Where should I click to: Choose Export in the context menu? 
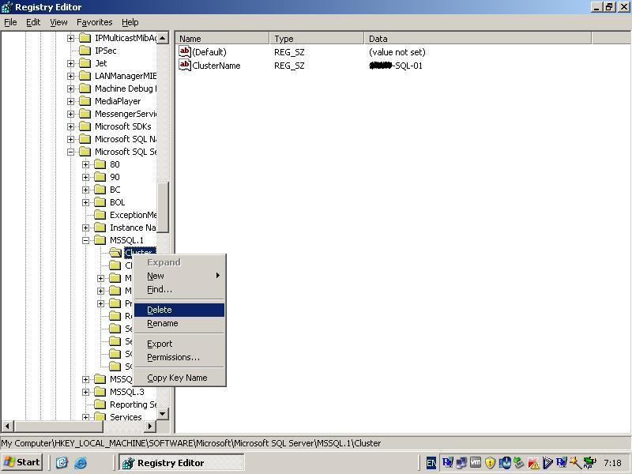(179, 344)
